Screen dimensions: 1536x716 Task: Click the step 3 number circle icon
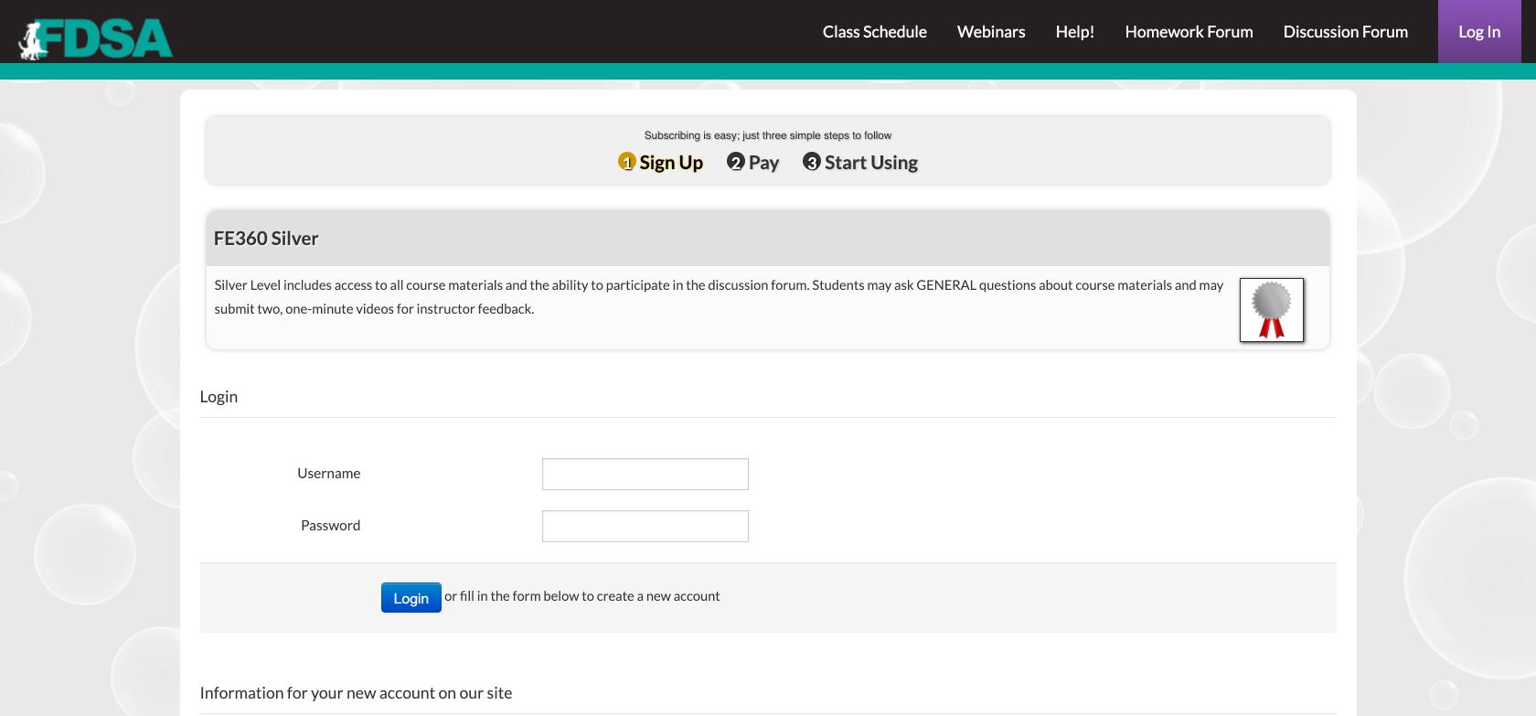pos(811,162)
